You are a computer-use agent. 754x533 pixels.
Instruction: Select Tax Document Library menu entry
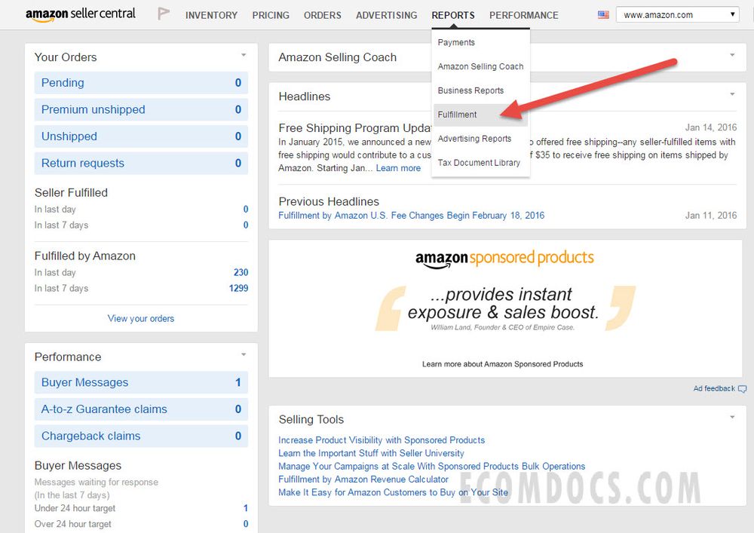[x=479, y=162]
